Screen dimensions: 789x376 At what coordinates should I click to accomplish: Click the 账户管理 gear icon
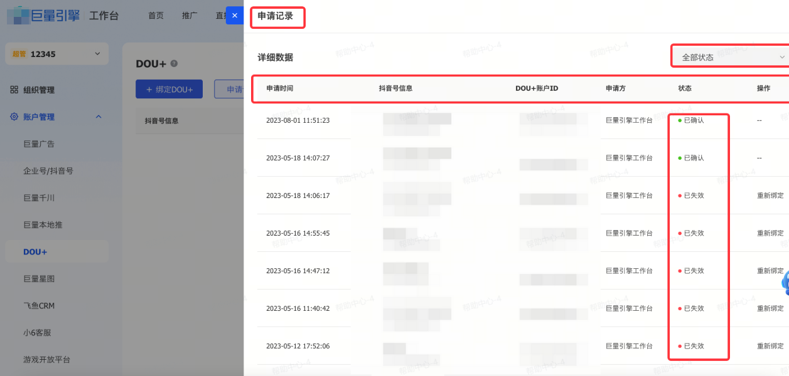click(x=14, y=117)
